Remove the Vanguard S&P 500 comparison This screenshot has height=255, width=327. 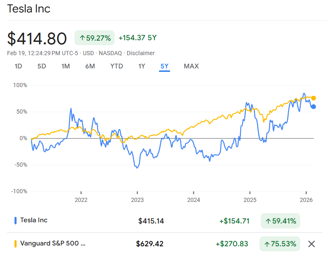pos(311,244)
